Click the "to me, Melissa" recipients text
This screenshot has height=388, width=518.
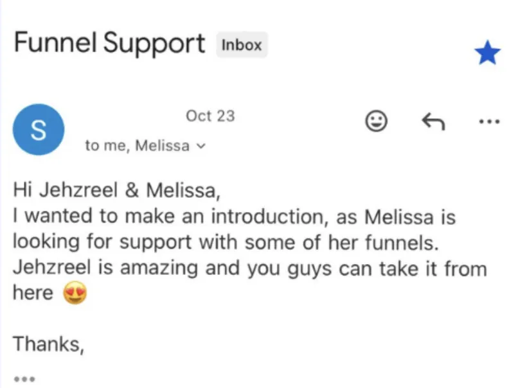(137, 146)
